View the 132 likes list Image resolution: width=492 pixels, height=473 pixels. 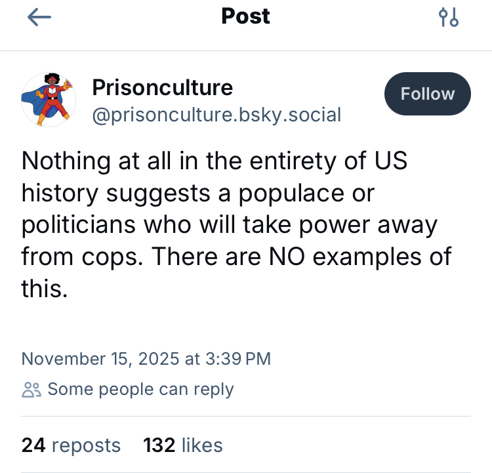[x=183, y=445]
